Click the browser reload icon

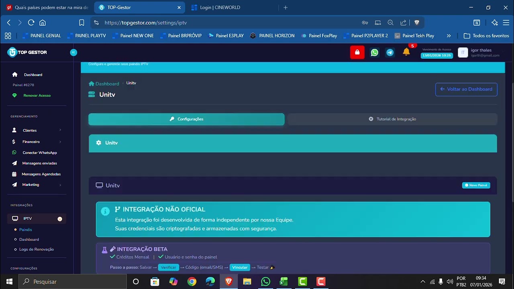pos(31,23)
